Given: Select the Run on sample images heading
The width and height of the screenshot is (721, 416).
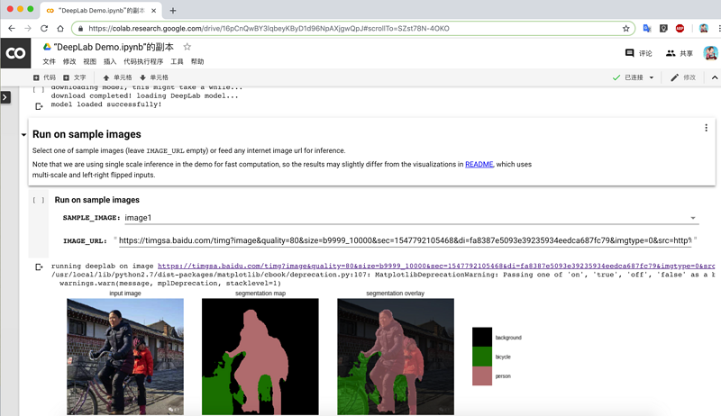Looking at the screenshot, I should (87, 134).
